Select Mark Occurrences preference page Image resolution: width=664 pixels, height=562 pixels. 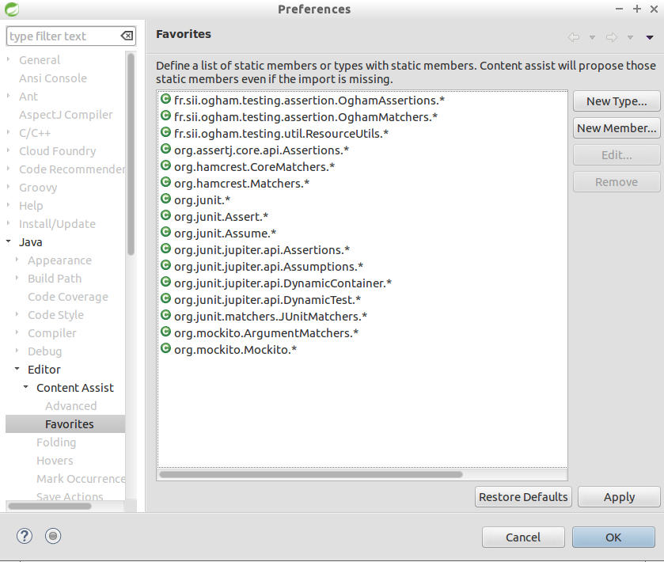(x=81, y=479)
